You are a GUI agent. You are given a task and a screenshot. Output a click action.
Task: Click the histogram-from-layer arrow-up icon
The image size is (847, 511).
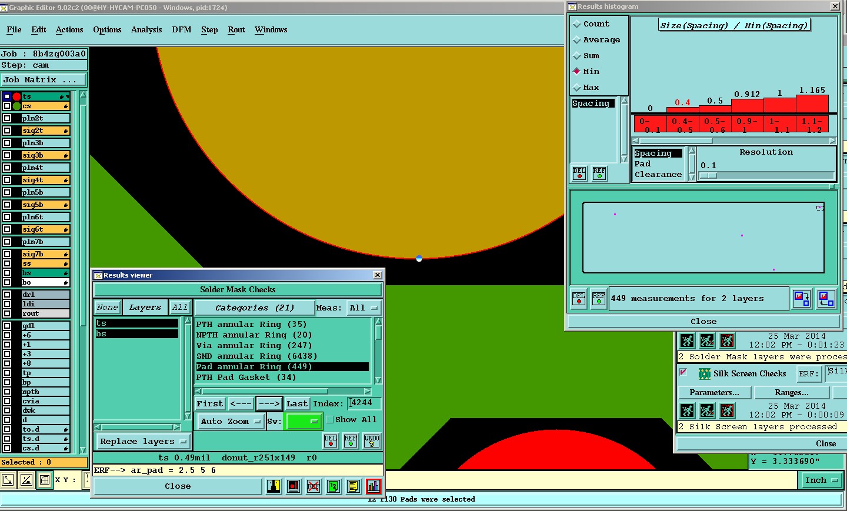tap(826, 299)
